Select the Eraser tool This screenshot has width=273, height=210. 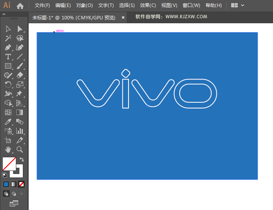pyautogui.click(x=20, y=75)
